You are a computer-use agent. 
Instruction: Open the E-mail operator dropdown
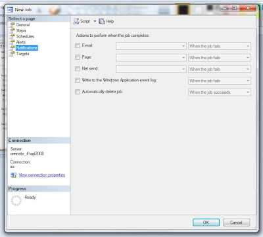coord(151,46)
